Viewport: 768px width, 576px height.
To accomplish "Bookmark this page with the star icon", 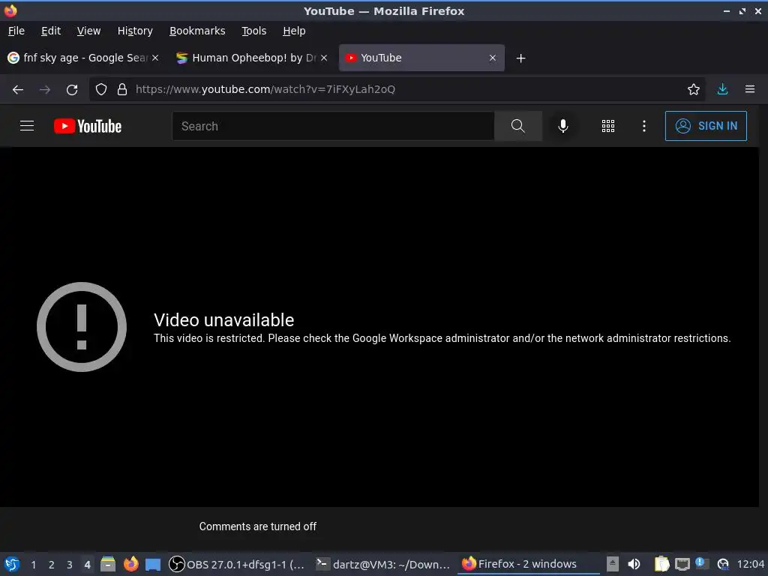I will point(693,89).
